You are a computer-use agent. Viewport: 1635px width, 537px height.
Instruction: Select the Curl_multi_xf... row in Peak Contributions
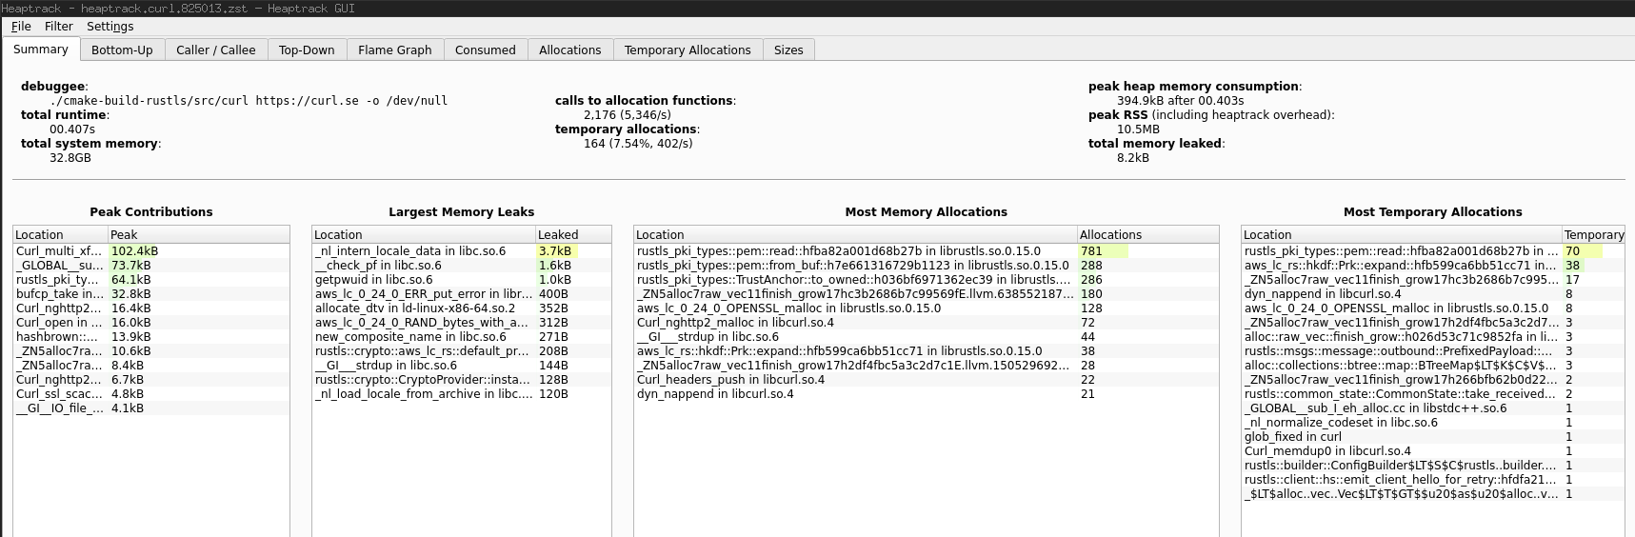(x=59, y=251)
